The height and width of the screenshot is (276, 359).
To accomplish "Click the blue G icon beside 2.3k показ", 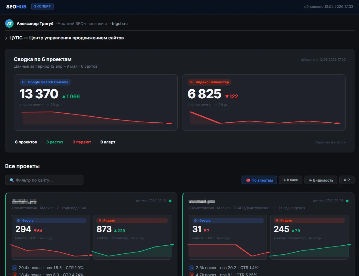I will (192, 268).
